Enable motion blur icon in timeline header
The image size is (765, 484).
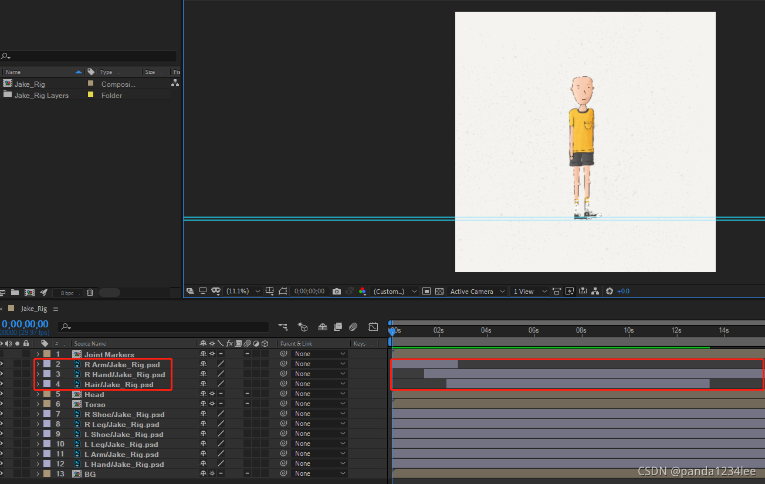click(x=353, y=327)
